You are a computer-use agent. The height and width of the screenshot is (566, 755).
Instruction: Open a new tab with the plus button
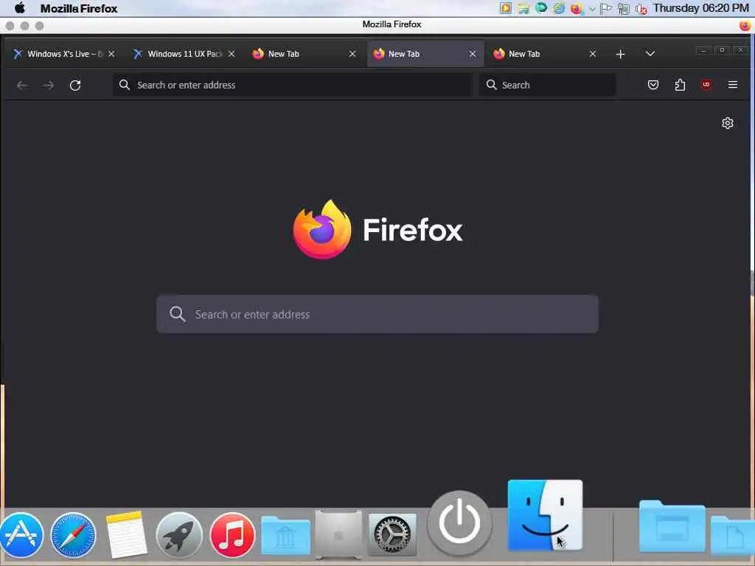coord(620,55)
